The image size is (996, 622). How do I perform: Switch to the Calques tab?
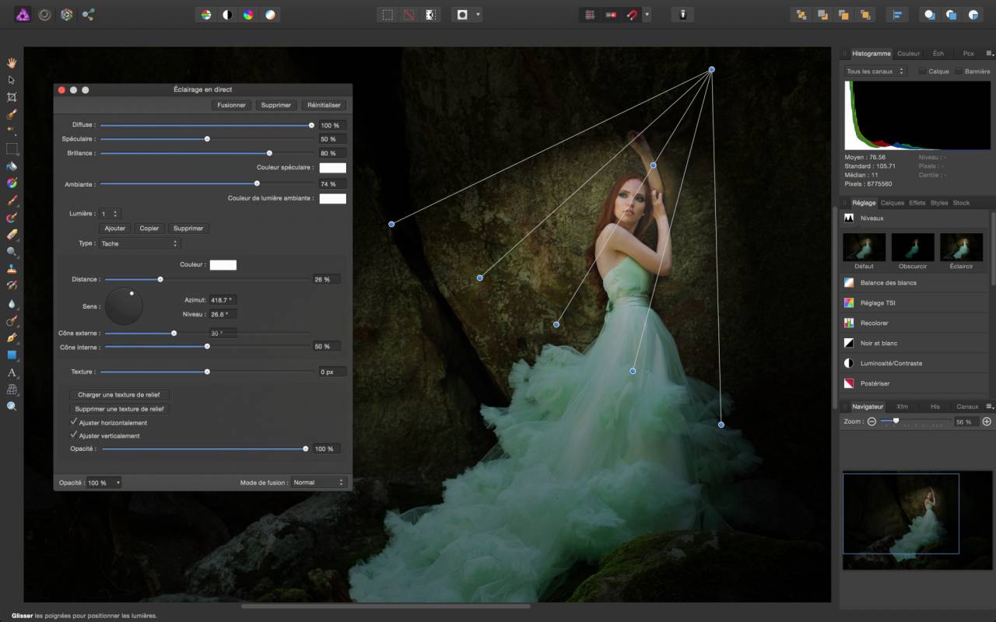point(892,203)
